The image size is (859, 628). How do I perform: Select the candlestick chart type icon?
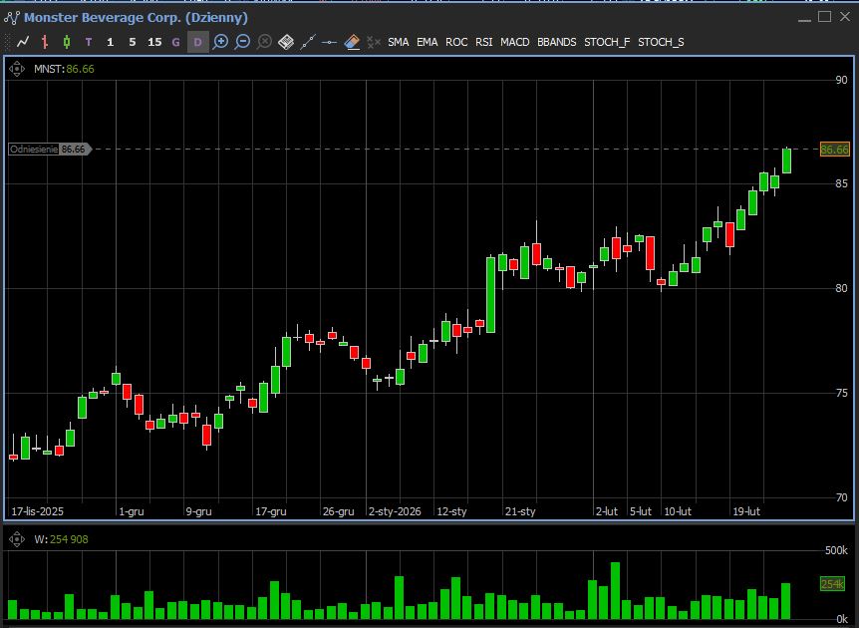pyautogui.click(x=67, y=42)
